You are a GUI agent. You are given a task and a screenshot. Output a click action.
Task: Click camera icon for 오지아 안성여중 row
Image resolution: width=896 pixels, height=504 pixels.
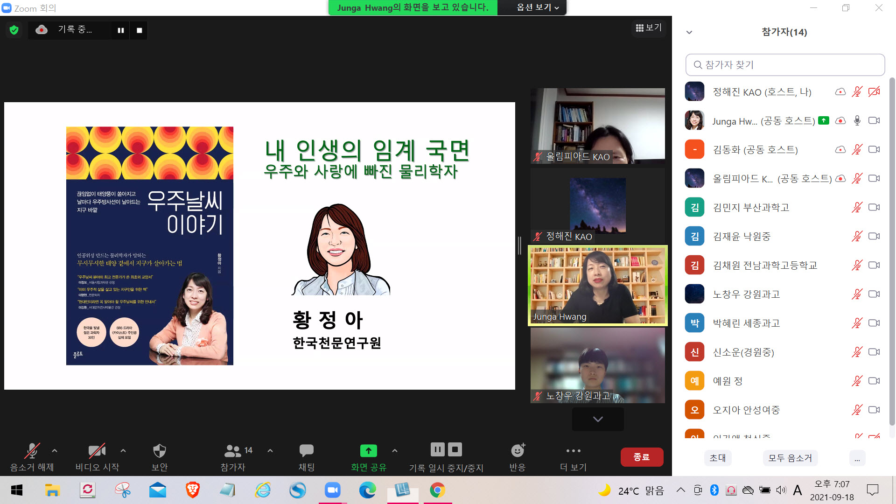pos(874,410)
